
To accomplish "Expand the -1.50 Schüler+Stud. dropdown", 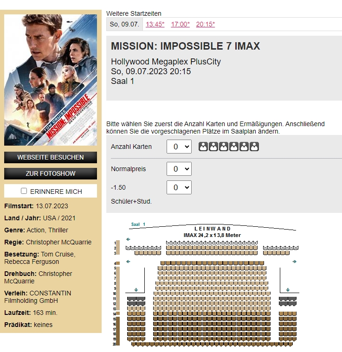I will pos(179,188).
